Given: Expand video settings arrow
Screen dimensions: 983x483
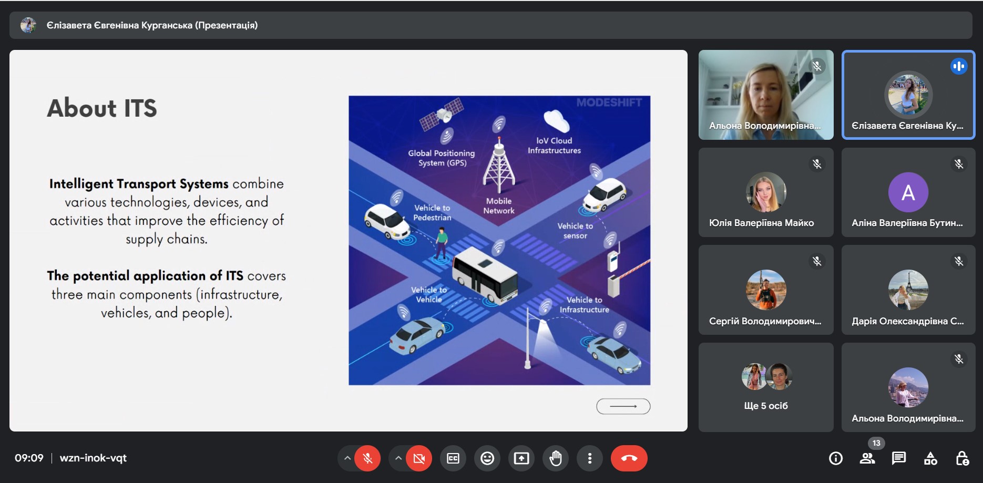Looking at the screenshot, I should [398, 458].
